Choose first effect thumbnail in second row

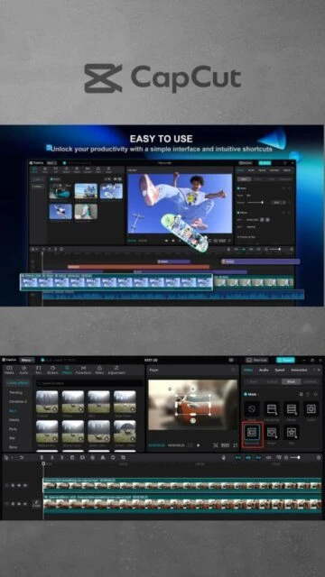[x=47, y=431]
